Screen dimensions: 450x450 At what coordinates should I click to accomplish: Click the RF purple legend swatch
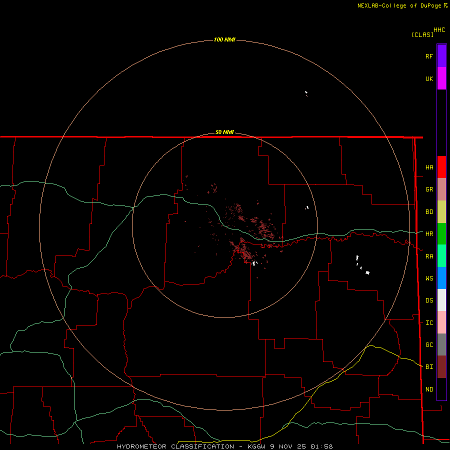[441, 55]
